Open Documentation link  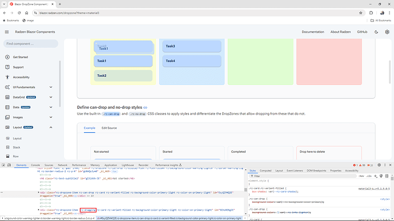pyautogui.click(x=313, y=32)
